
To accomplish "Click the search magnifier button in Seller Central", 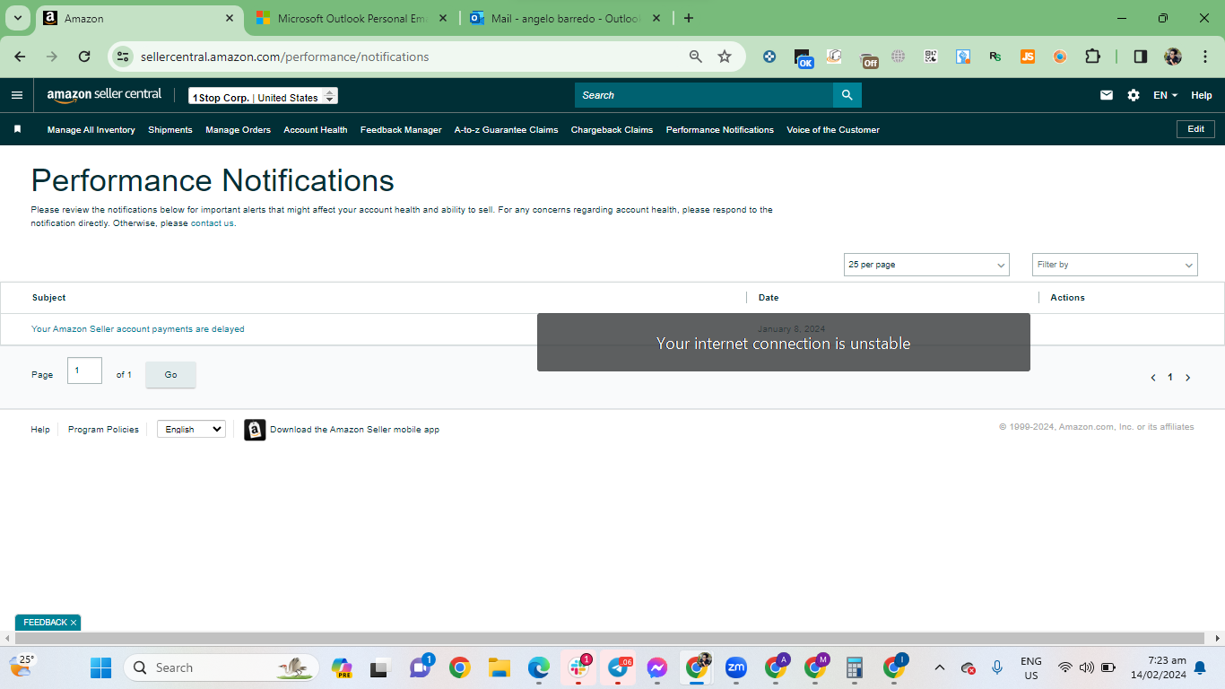I will pos(847,95).
